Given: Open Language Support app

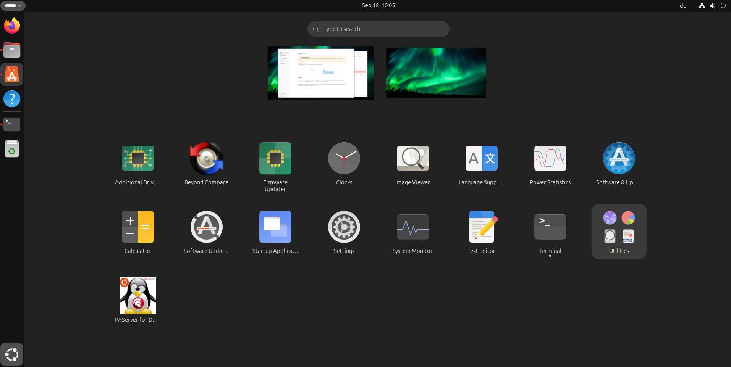Looking at the screenshot, I should [x=481, y=159].
